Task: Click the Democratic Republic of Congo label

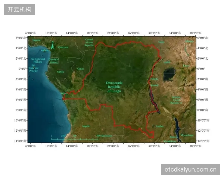Action: pos(114,87)
